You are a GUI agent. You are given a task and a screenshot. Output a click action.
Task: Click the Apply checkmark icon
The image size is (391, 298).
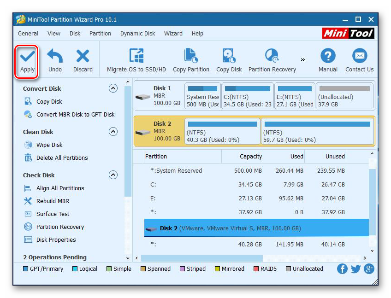tap(27, 56)
